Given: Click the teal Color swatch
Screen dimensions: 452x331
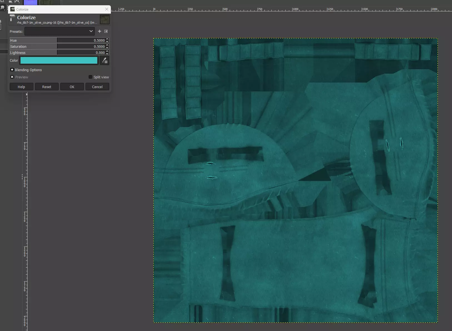Looking at the screenshot, I should click(x=59, y=61).
